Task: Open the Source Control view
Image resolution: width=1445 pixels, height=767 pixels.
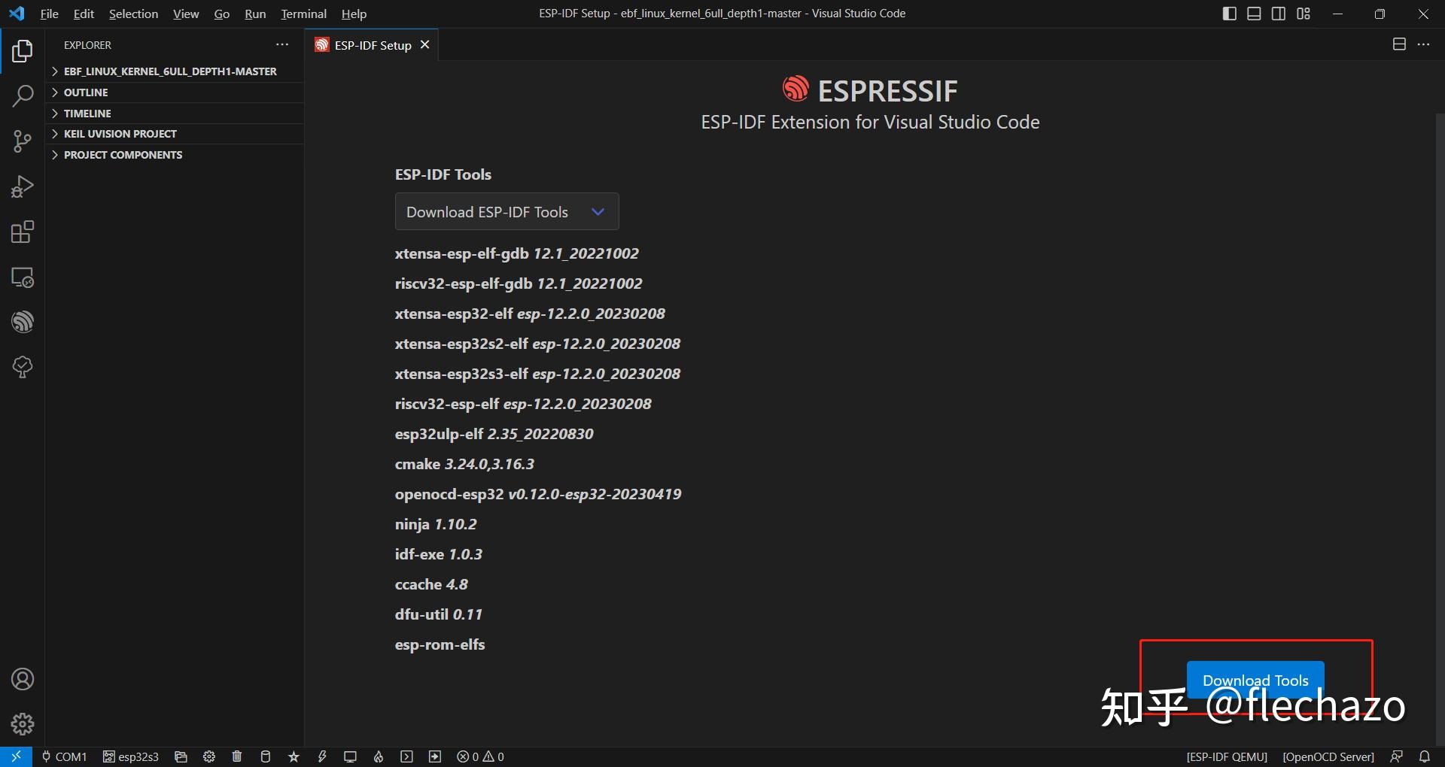Action: pos(23,141)
